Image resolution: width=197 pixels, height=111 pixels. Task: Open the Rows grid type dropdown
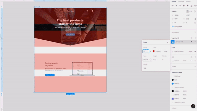[x=146, y=42]
